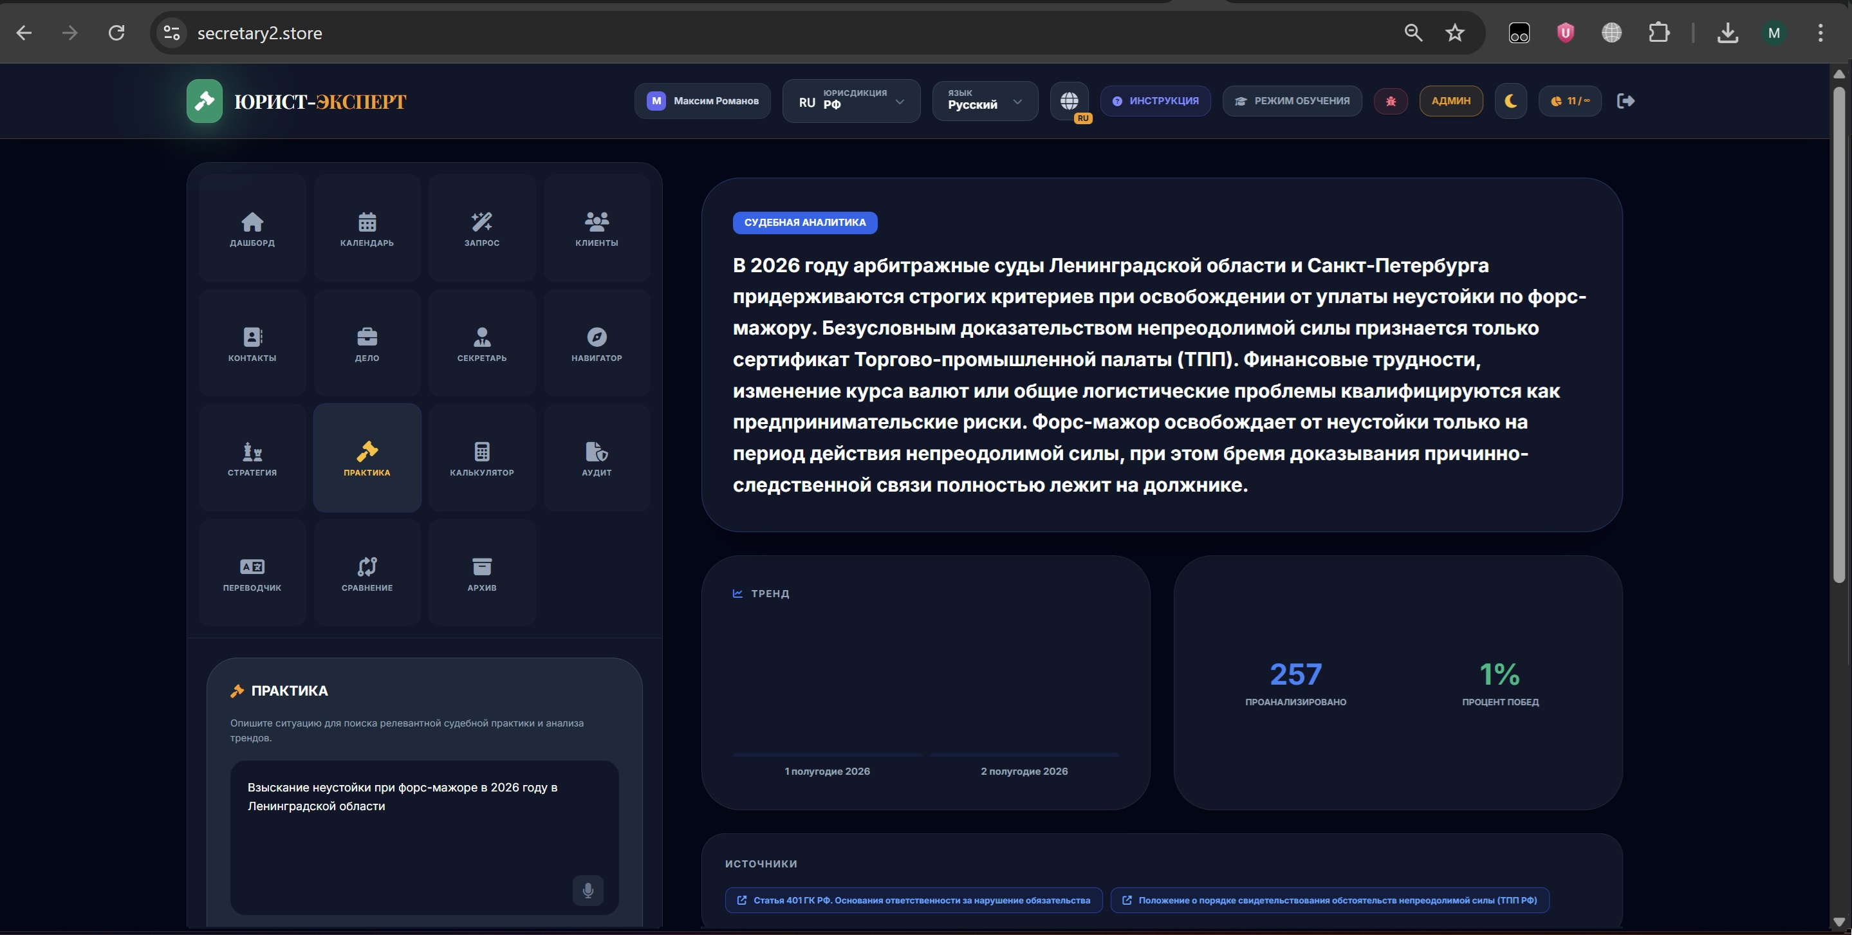
Task: Open the Аудит document shield tile
Action: tap(596, 459)
